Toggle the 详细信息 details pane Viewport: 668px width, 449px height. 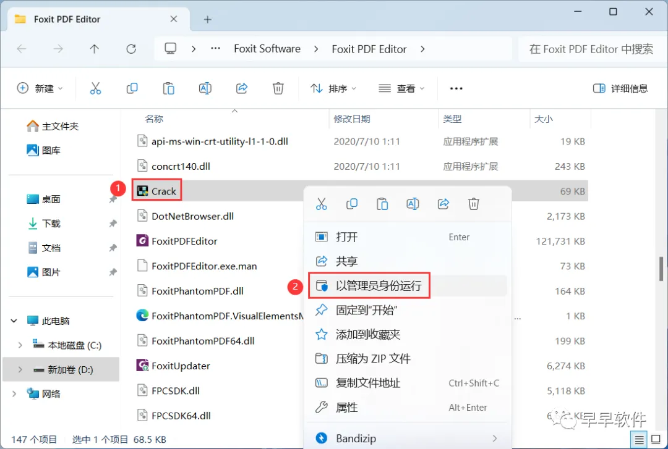click(x=620, y=88)
